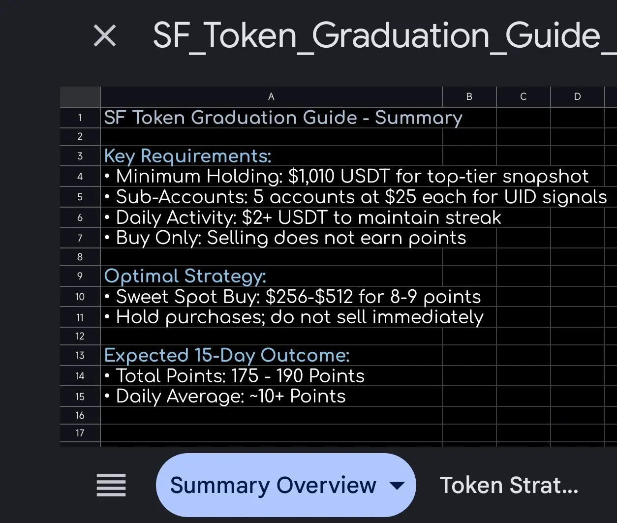Switch to the Token Strat... sheet tab
The width and height of the screenshot is (617, 523).
(x=509, y=485)
